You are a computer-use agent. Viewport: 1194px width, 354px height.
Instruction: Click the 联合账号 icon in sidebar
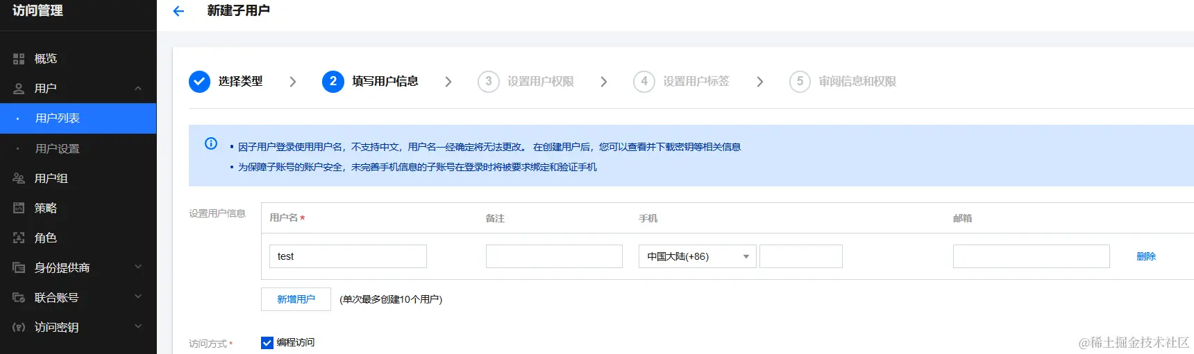pyautogui.click(x=19, y=297)
